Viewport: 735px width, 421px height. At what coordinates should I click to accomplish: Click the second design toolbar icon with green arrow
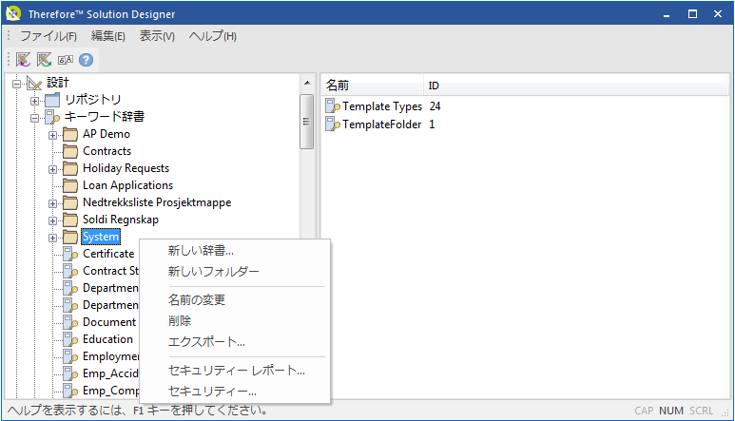[x=44, y=60]
